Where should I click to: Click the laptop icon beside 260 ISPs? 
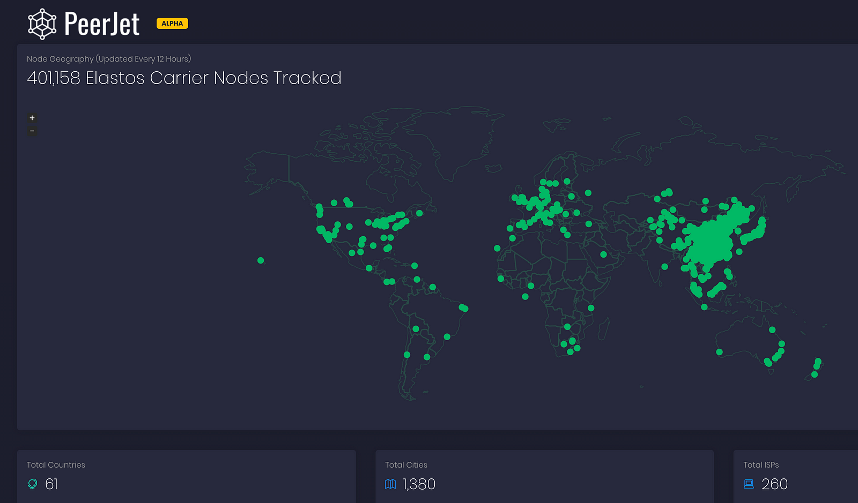tap(749, 484)
